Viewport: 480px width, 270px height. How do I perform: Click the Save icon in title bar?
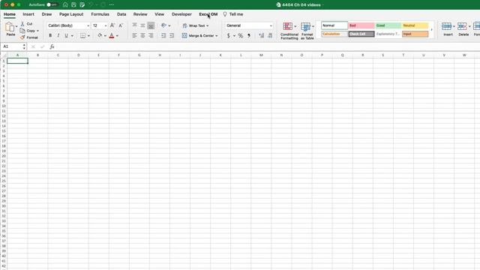(x=73, y=5)
